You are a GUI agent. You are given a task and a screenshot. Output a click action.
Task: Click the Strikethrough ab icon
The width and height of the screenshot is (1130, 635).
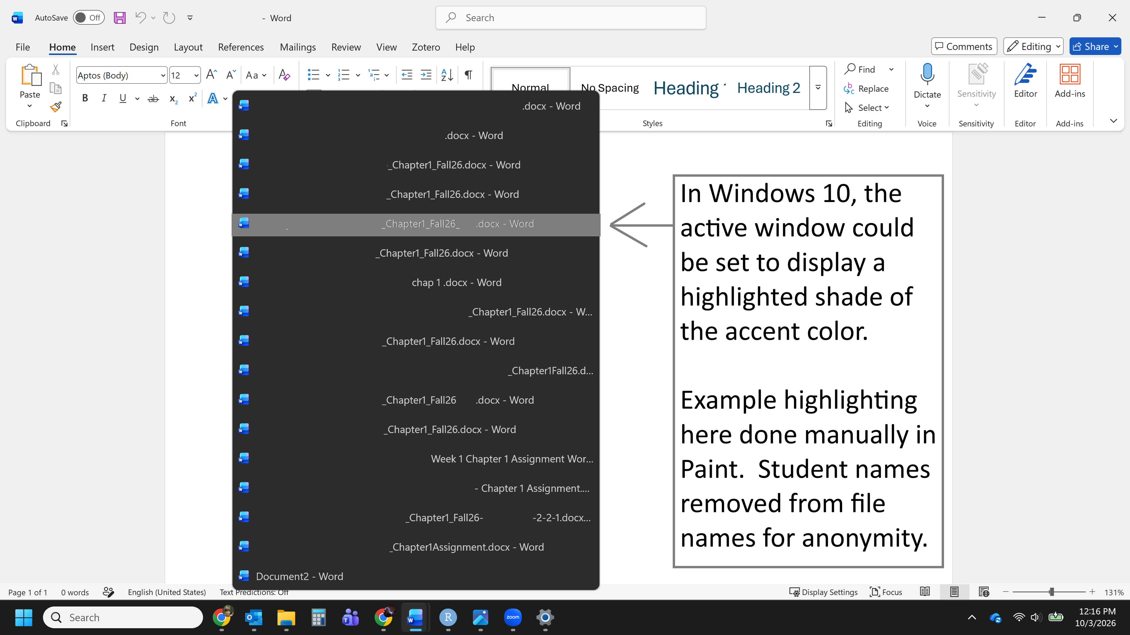tap(153, 99)
